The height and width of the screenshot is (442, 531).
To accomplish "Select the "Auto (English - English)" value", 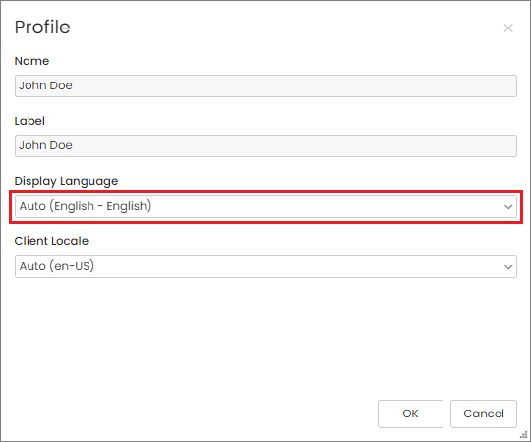I will tap(86, 206).
